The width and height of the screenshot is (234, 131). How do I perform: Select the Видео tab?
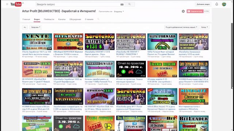[x=37, y=19]
